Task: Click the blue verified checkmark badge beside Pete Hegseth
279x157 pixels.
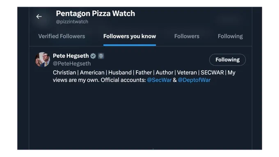Action: click(x=93, y=56)
